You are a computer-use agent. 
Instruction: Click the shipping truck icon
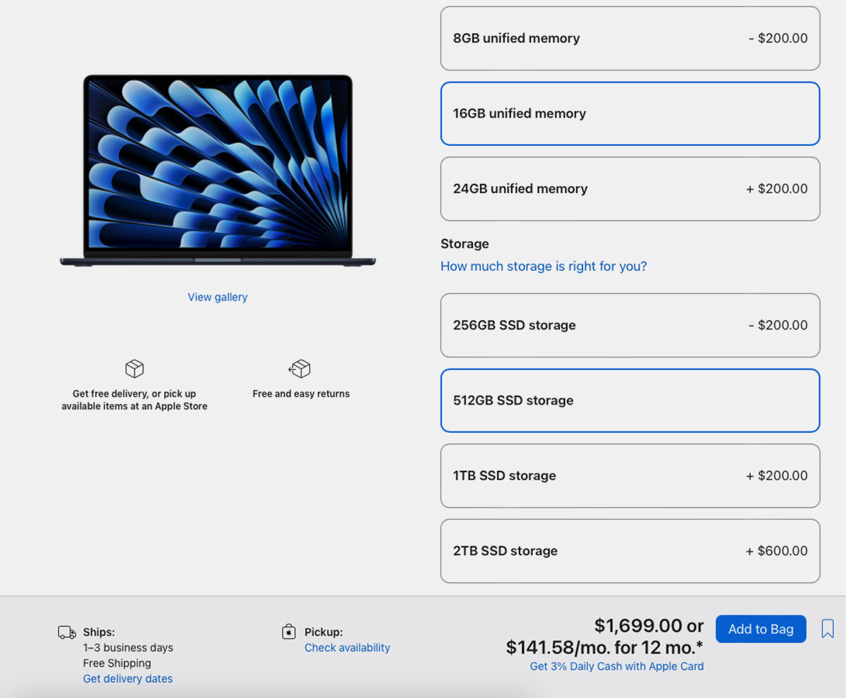67,632
